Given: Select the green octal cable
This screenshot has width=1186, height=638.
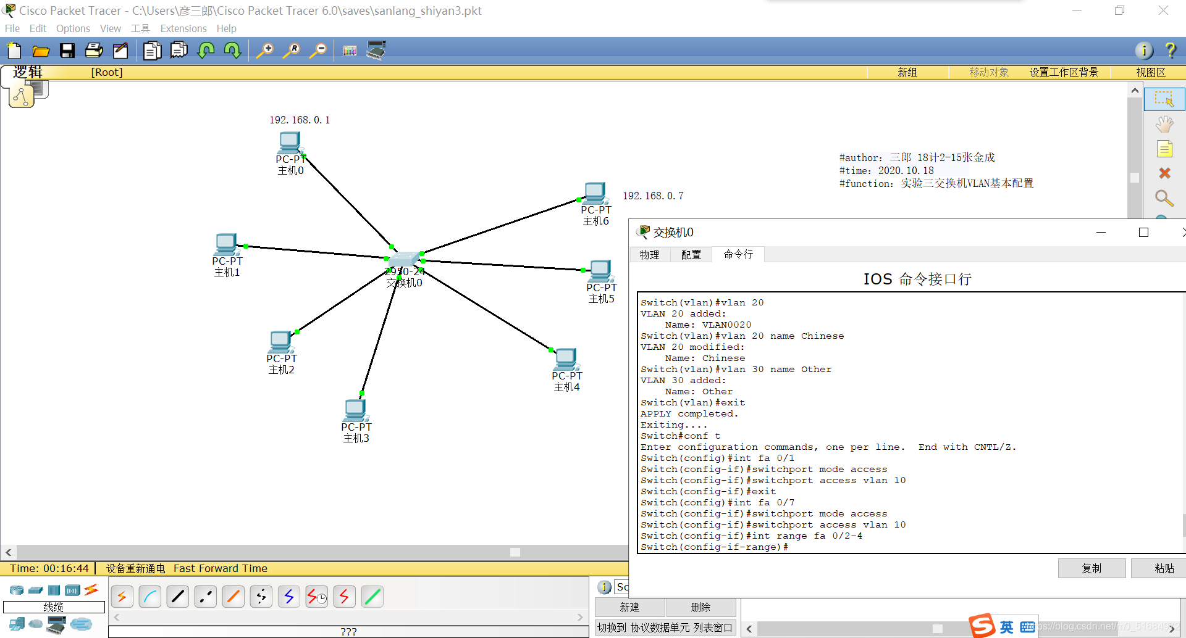Looking at the screenshot, I should [372, 597].
